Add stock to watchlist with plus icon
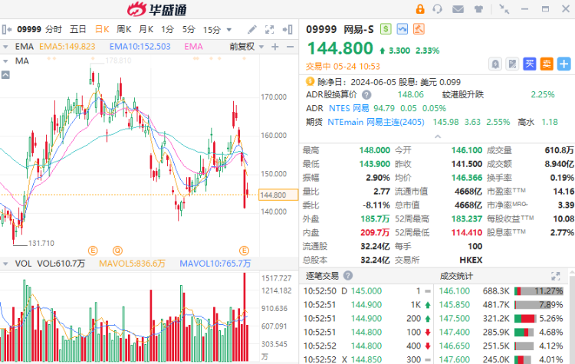 point(563,64)
